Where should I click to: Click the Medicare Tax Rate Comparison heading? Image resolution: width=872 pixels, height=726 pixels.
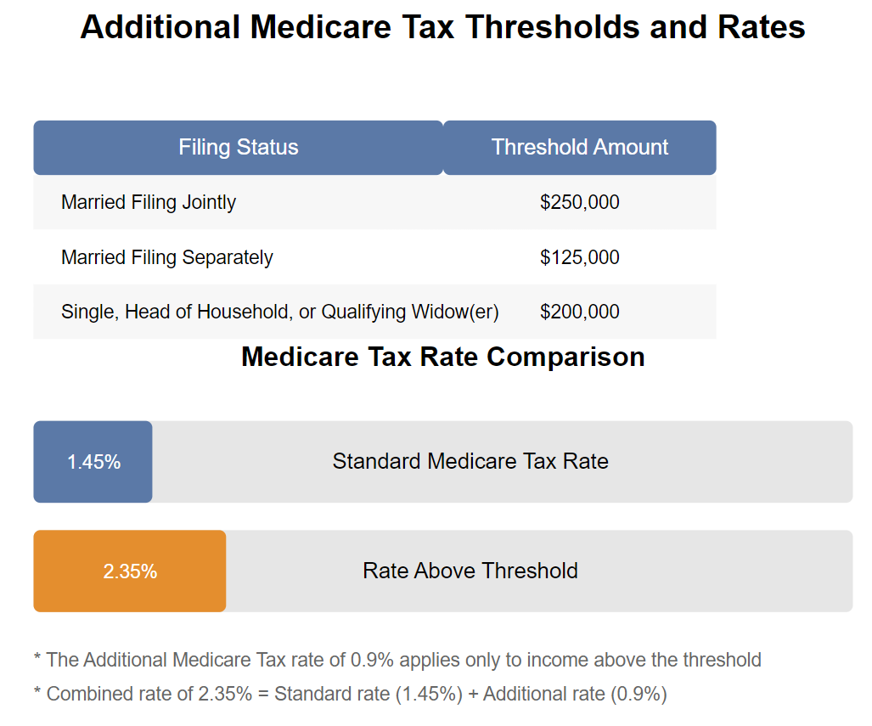click(x=443, y=357)
